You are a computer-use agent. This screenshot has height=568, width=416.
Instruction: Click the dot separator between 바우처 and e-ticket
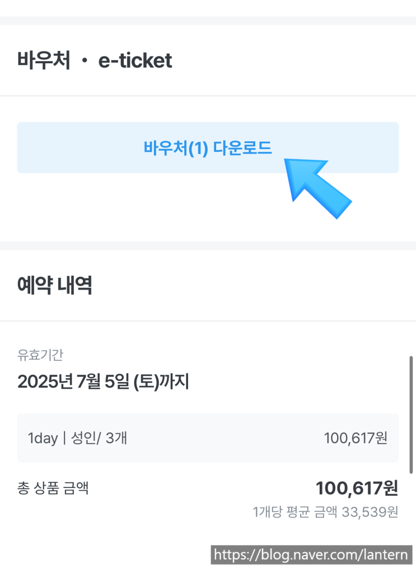click(85, 60)
